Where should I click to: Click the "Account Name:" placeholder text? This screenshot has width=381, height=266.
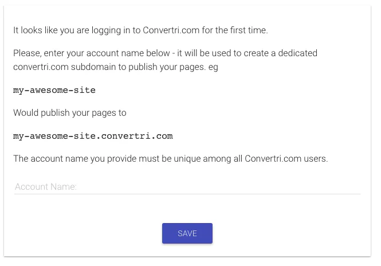pos(46,187)
